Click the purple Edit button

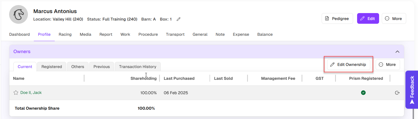pos(368,18)
